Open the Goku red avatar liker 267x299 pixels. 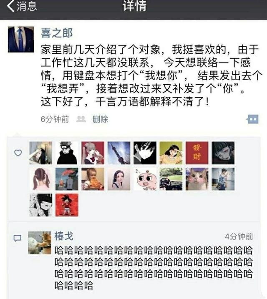pos(67,205)
